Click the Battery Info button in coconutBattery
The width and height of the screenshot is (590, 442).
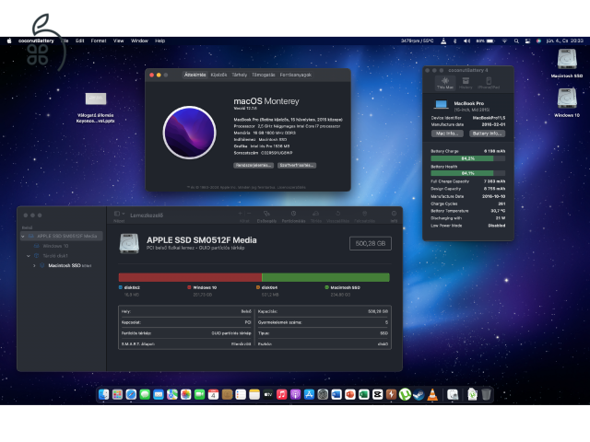click(487, 134)
